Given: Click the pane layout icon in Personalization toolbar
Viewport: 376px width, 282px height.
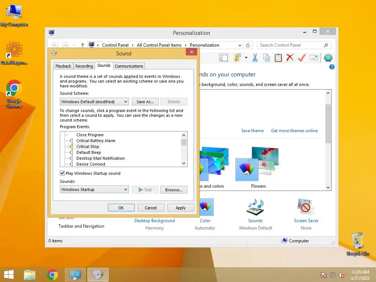Looking at the screenshot, I should [x=223, y=58].
